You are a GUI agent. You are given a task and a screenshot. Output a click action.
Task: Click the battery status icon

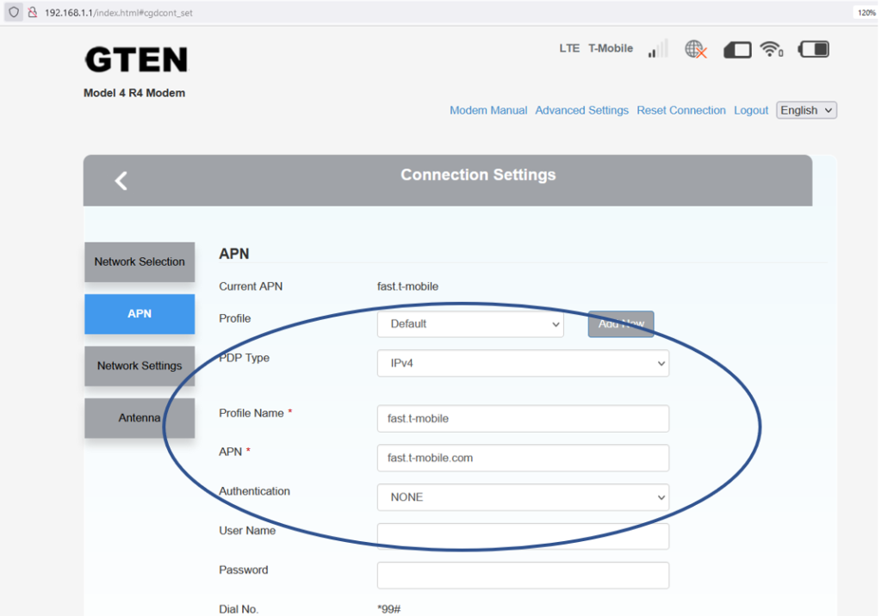pos(813,49)
